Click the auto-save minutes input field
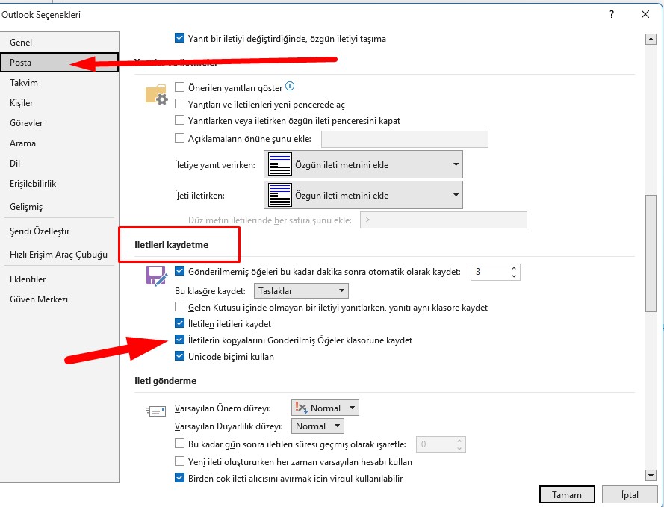This screenshot has height=507, width=664. click(x=489, y=272)
